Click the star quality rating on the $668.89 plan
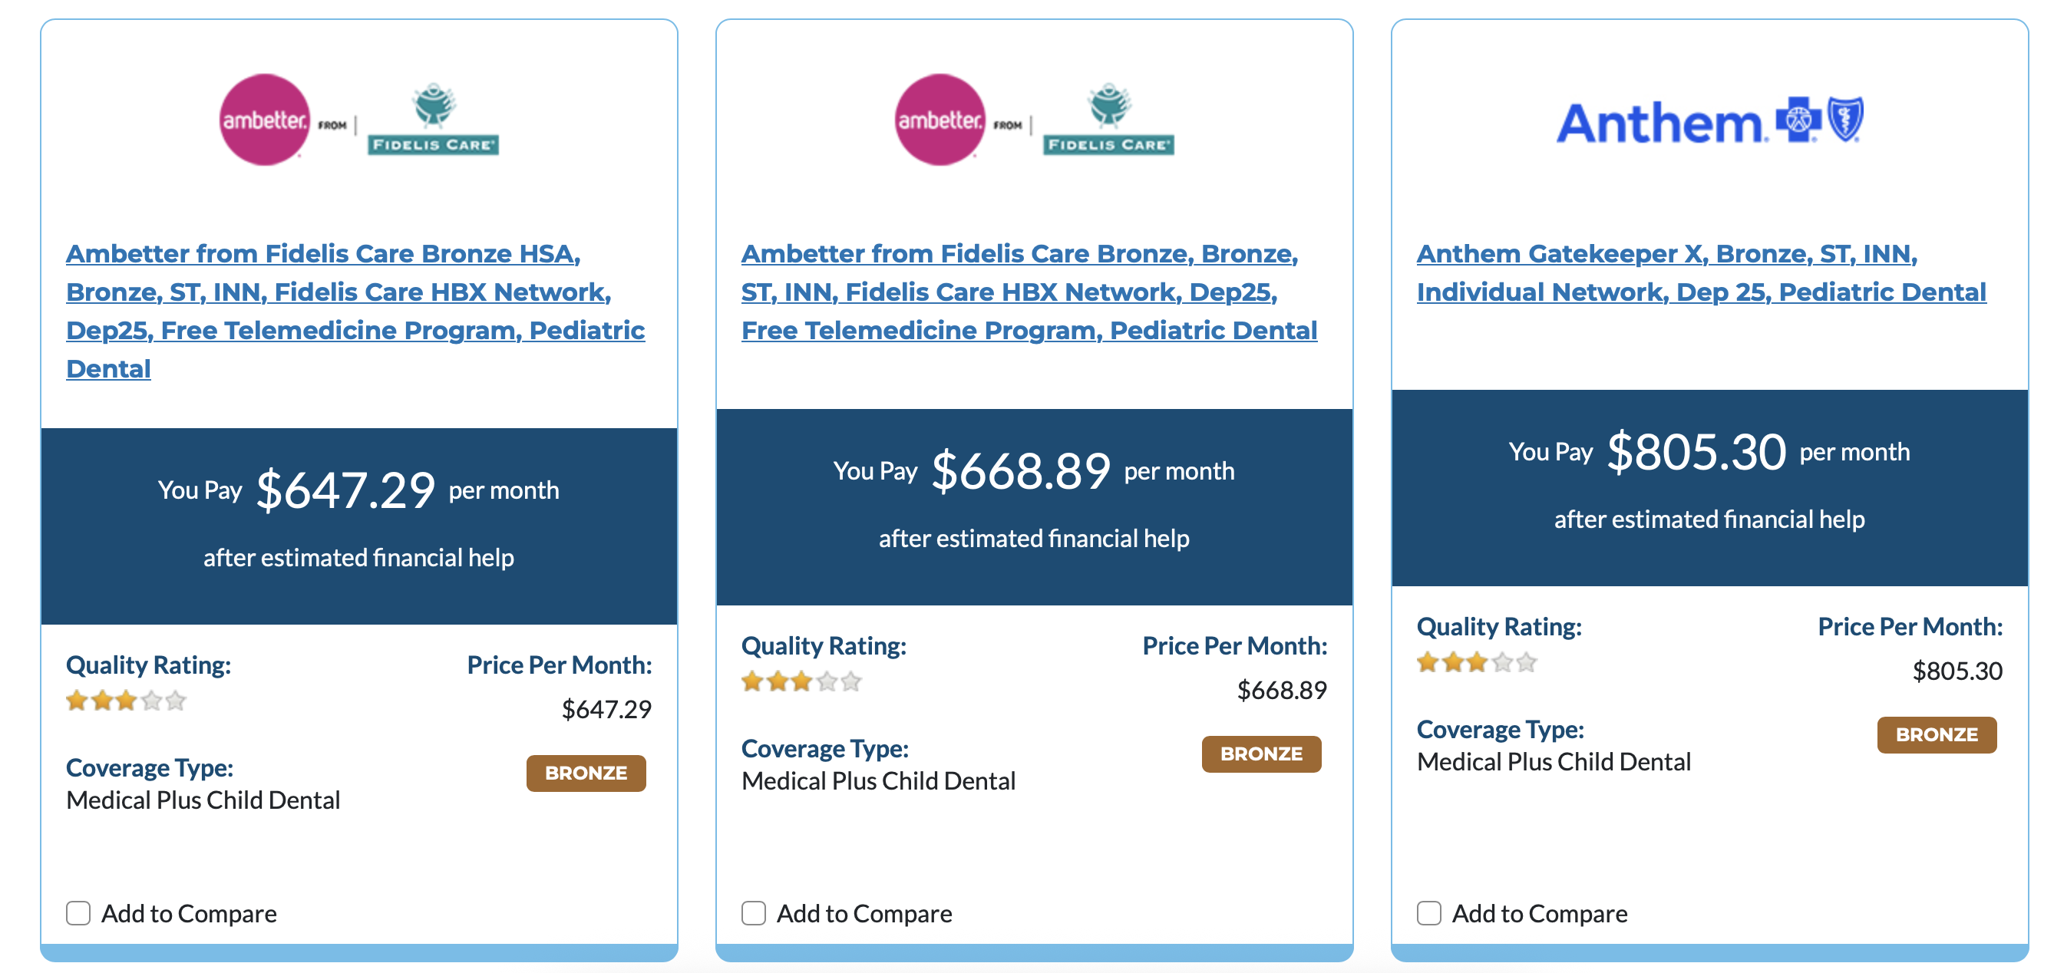Viewport: 2054px width, 973px height. [801, 682]
